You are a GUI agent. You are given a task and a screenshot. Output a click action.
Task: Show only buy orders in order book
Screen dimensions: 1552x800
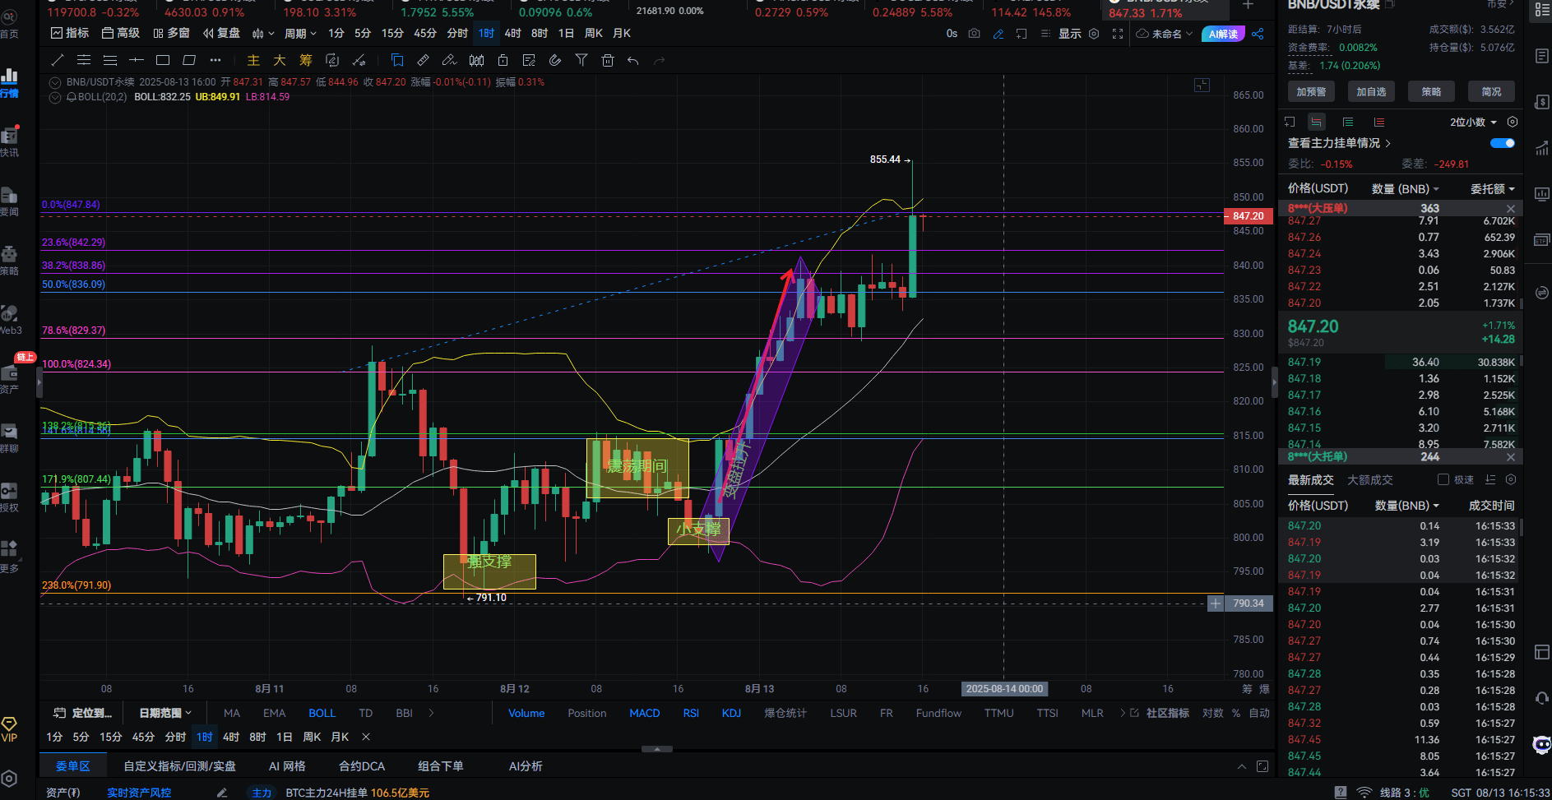point(1348,122)
